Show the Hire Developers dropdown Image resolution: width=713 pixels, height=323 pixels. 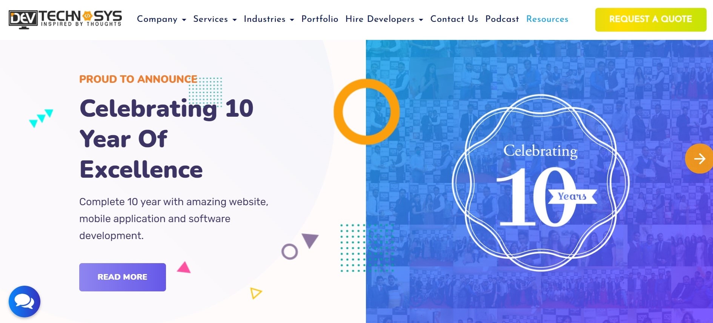tap(384, 19)
